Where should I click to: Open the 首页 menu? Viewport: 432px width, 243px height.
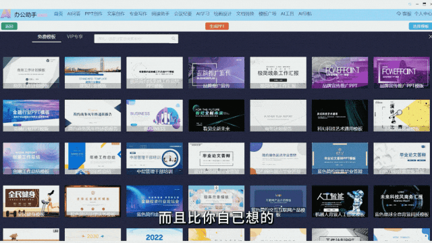click(x=59, y=13)
